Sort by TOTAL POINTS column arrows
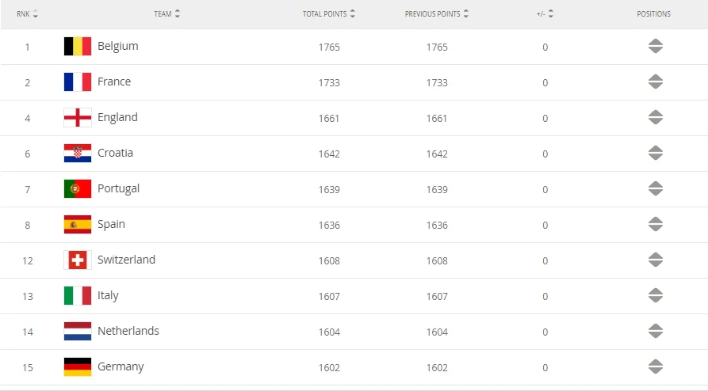This screenshot has height=391, width=708. point(352,14)
